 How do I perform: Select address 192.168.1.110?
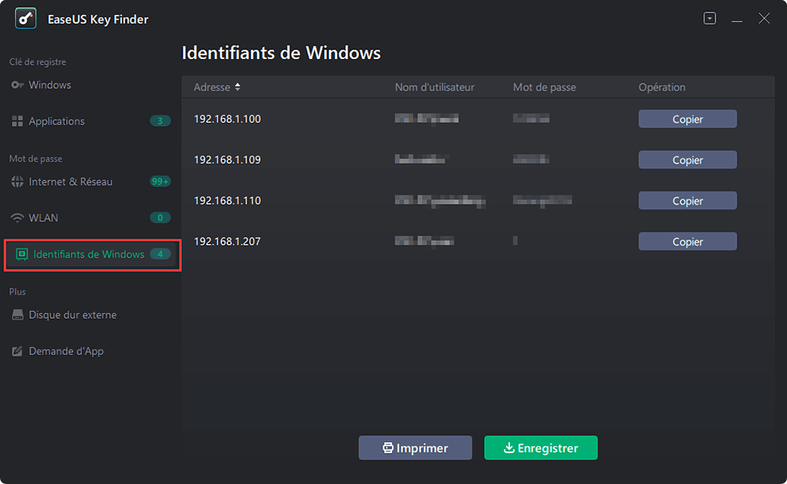pyautogui.click(x=227, y=201)
